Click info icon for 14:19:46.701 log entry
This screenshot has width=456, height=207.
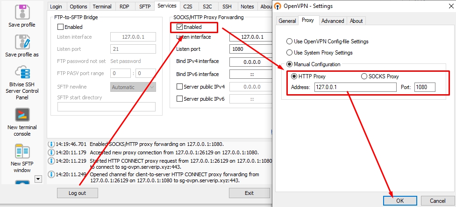pyautogui.click(x=51, y=144)
